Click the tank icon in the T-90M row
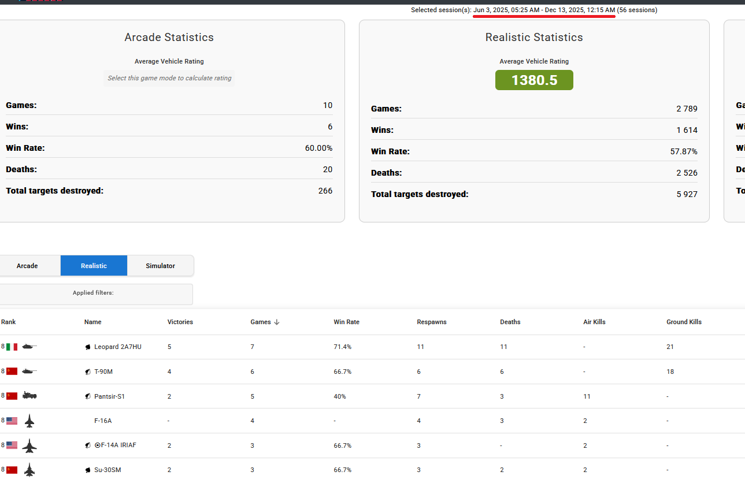The height and width of the screenshot is (479, 745). pos(29,372)
